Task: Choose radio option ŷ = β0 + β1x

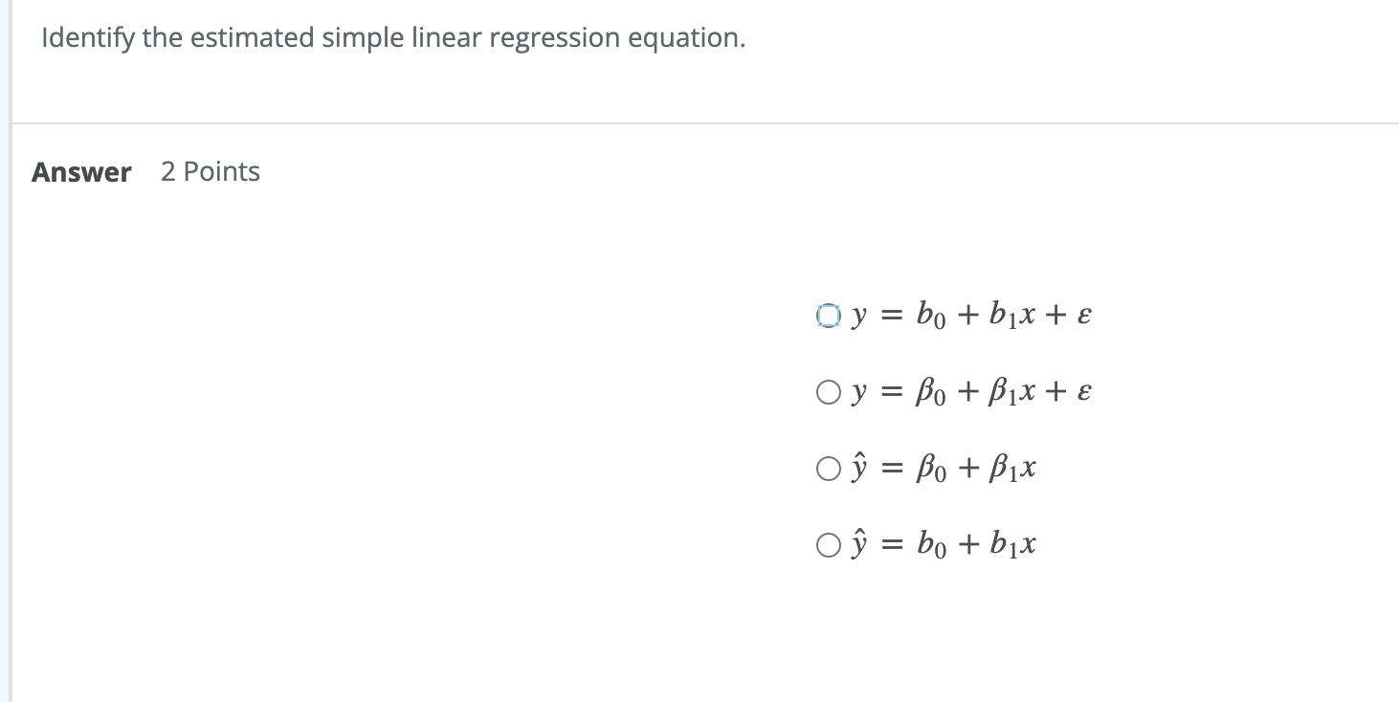Action: (x=828, y=469)
